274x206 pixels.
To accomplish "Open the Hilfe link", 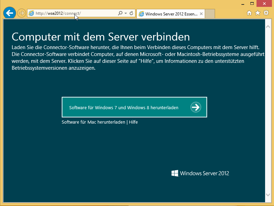I will coord(133,122).
